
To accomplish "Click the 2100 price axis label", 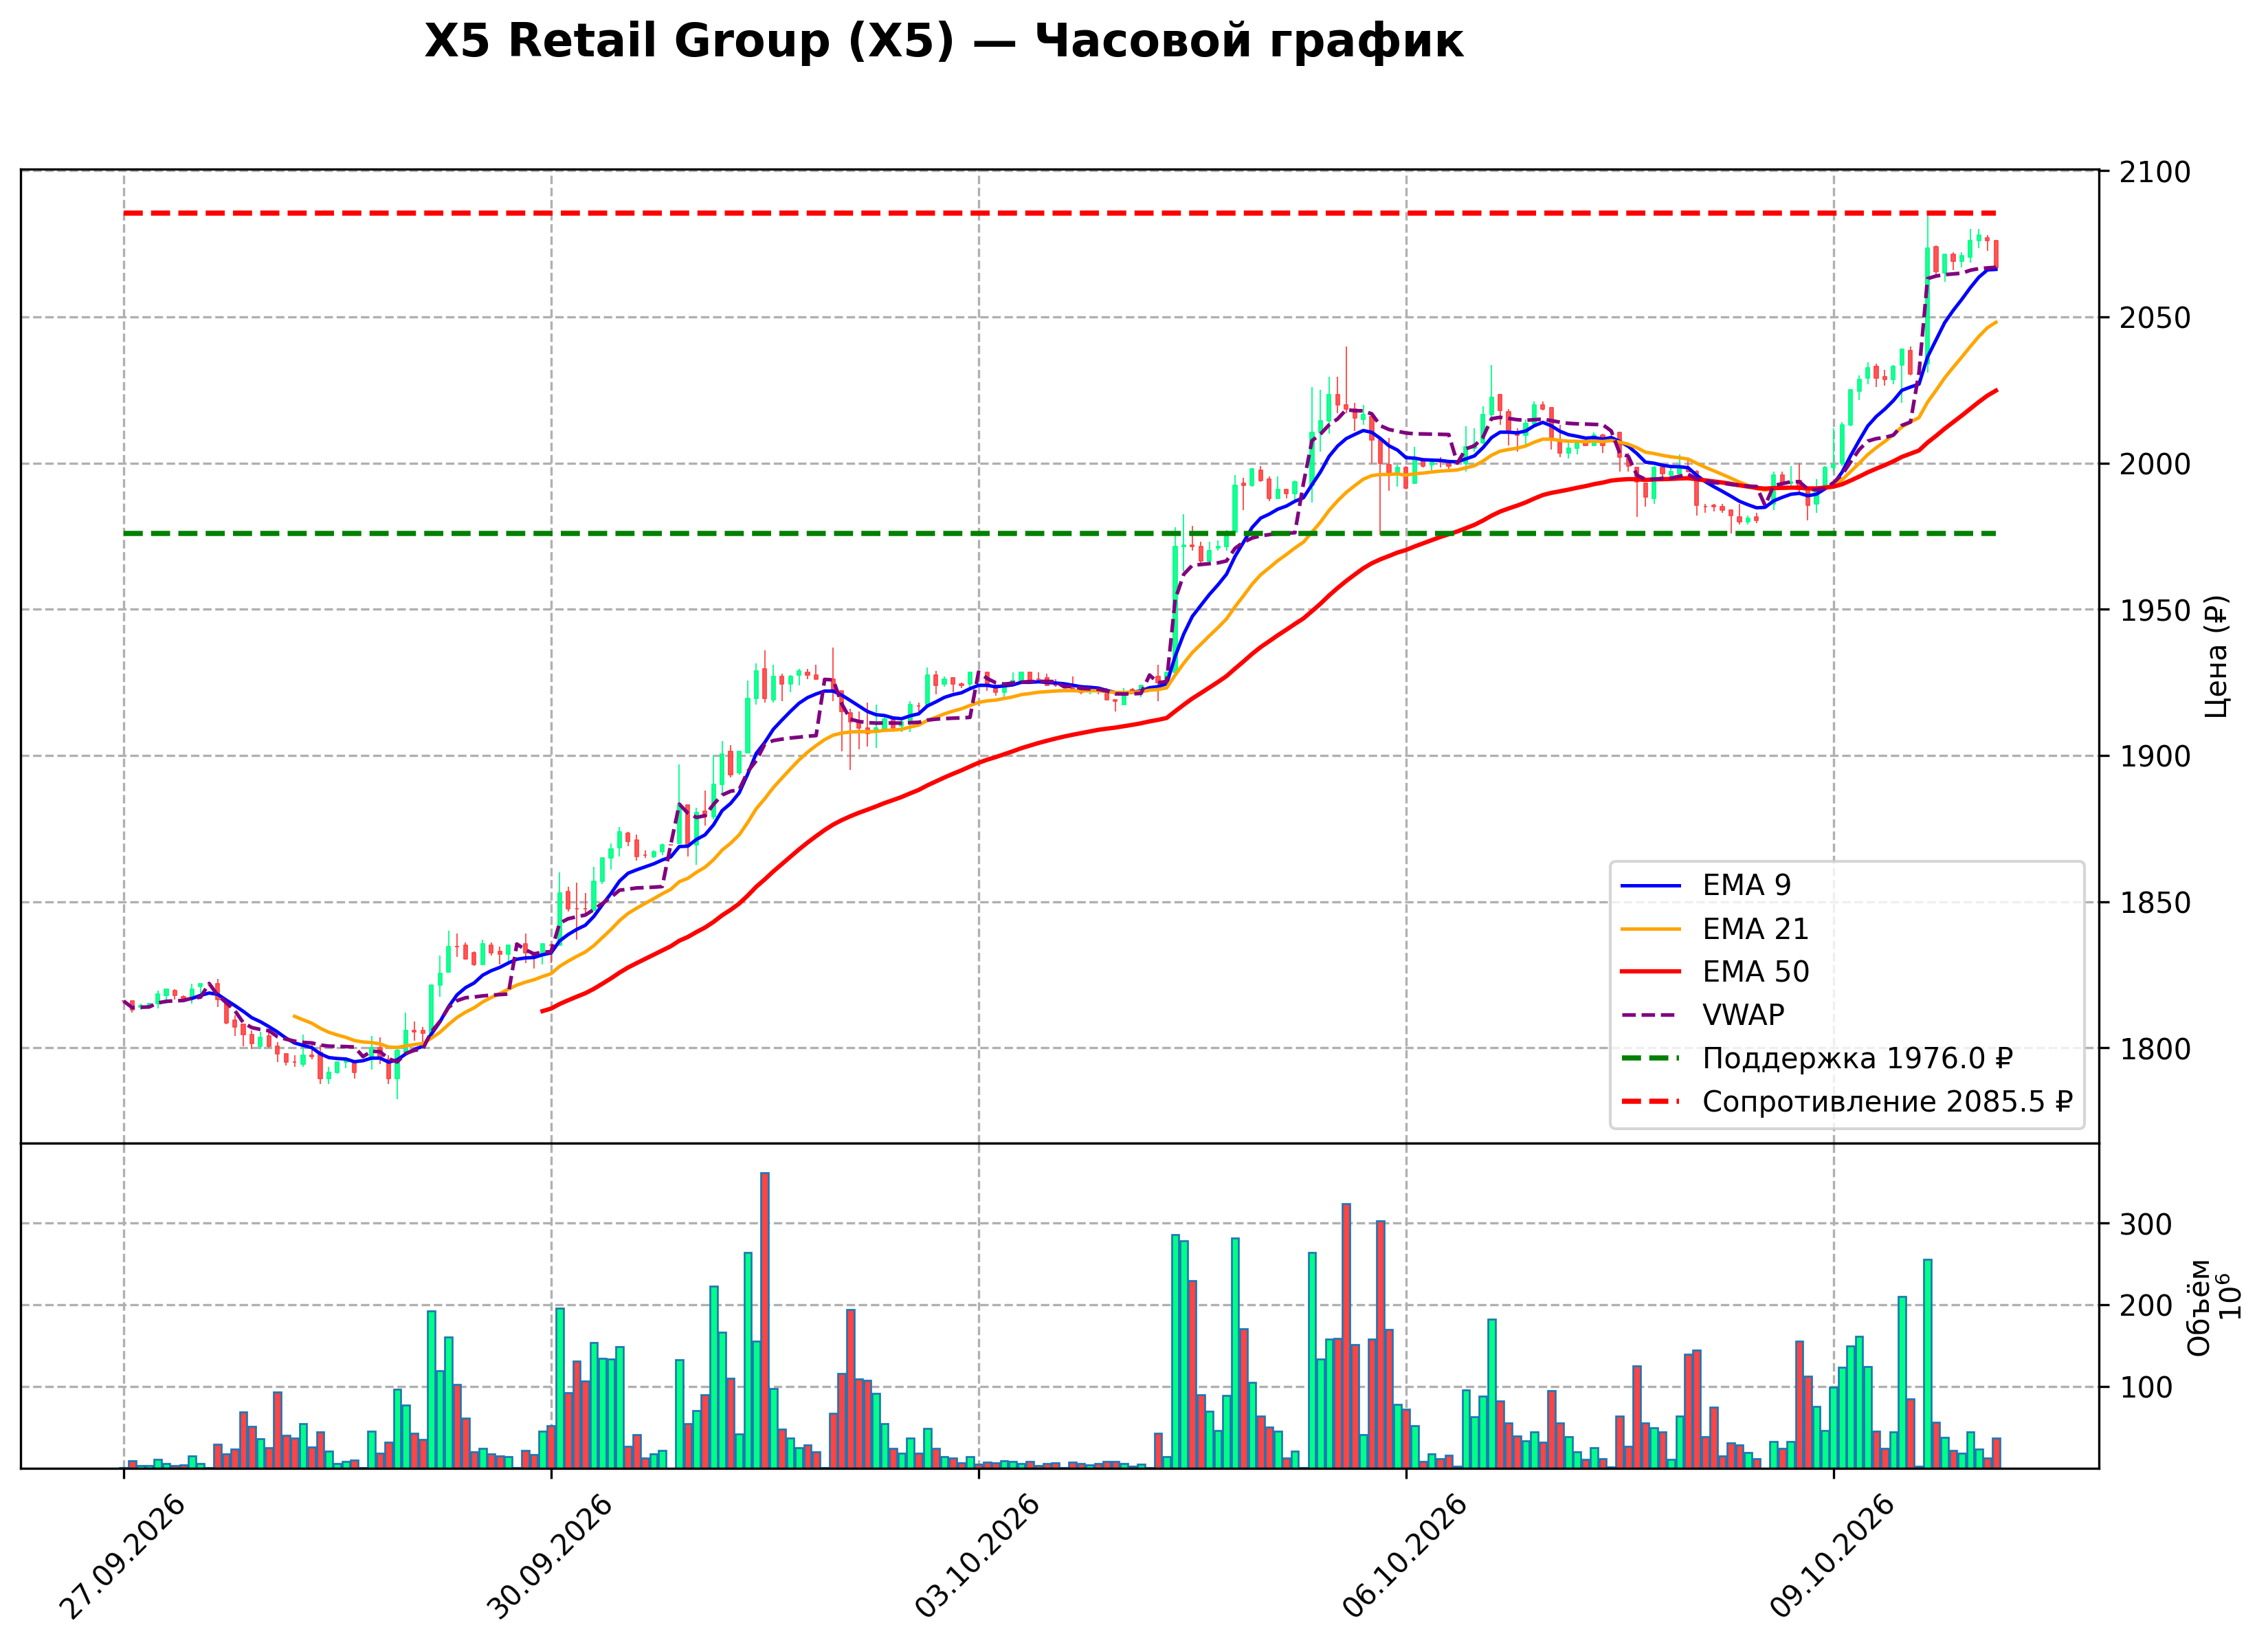I will [x=2156, y=172].
